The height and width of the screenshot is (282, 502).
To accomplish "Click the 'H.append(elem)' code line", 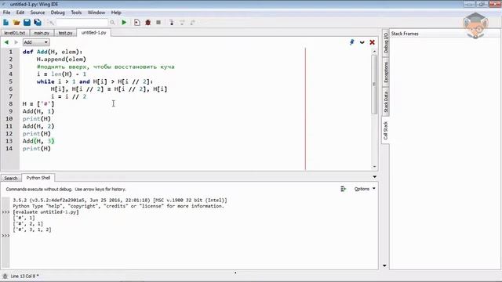I will [61, 60].
